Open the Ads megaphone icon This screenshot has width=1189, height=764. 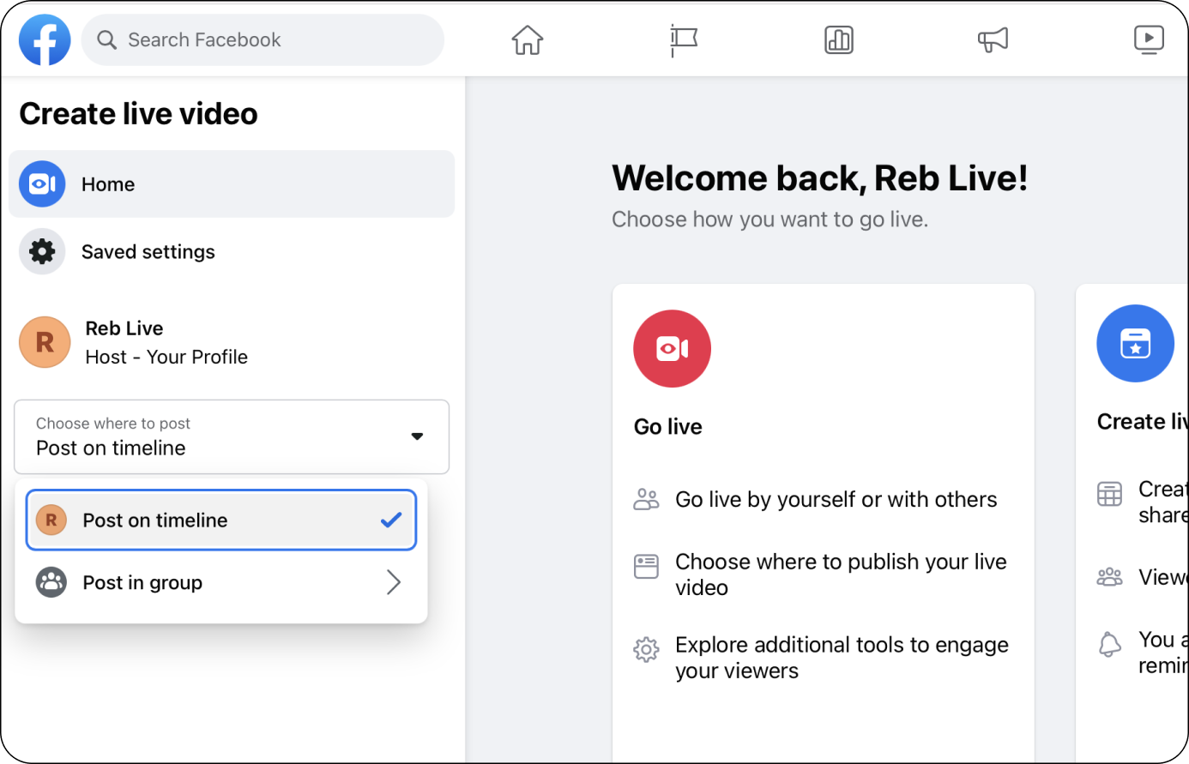tap(993, 39)
